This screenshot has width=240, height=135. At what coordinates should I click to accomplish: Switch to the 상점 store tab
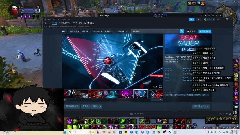[x=55, y=23]
